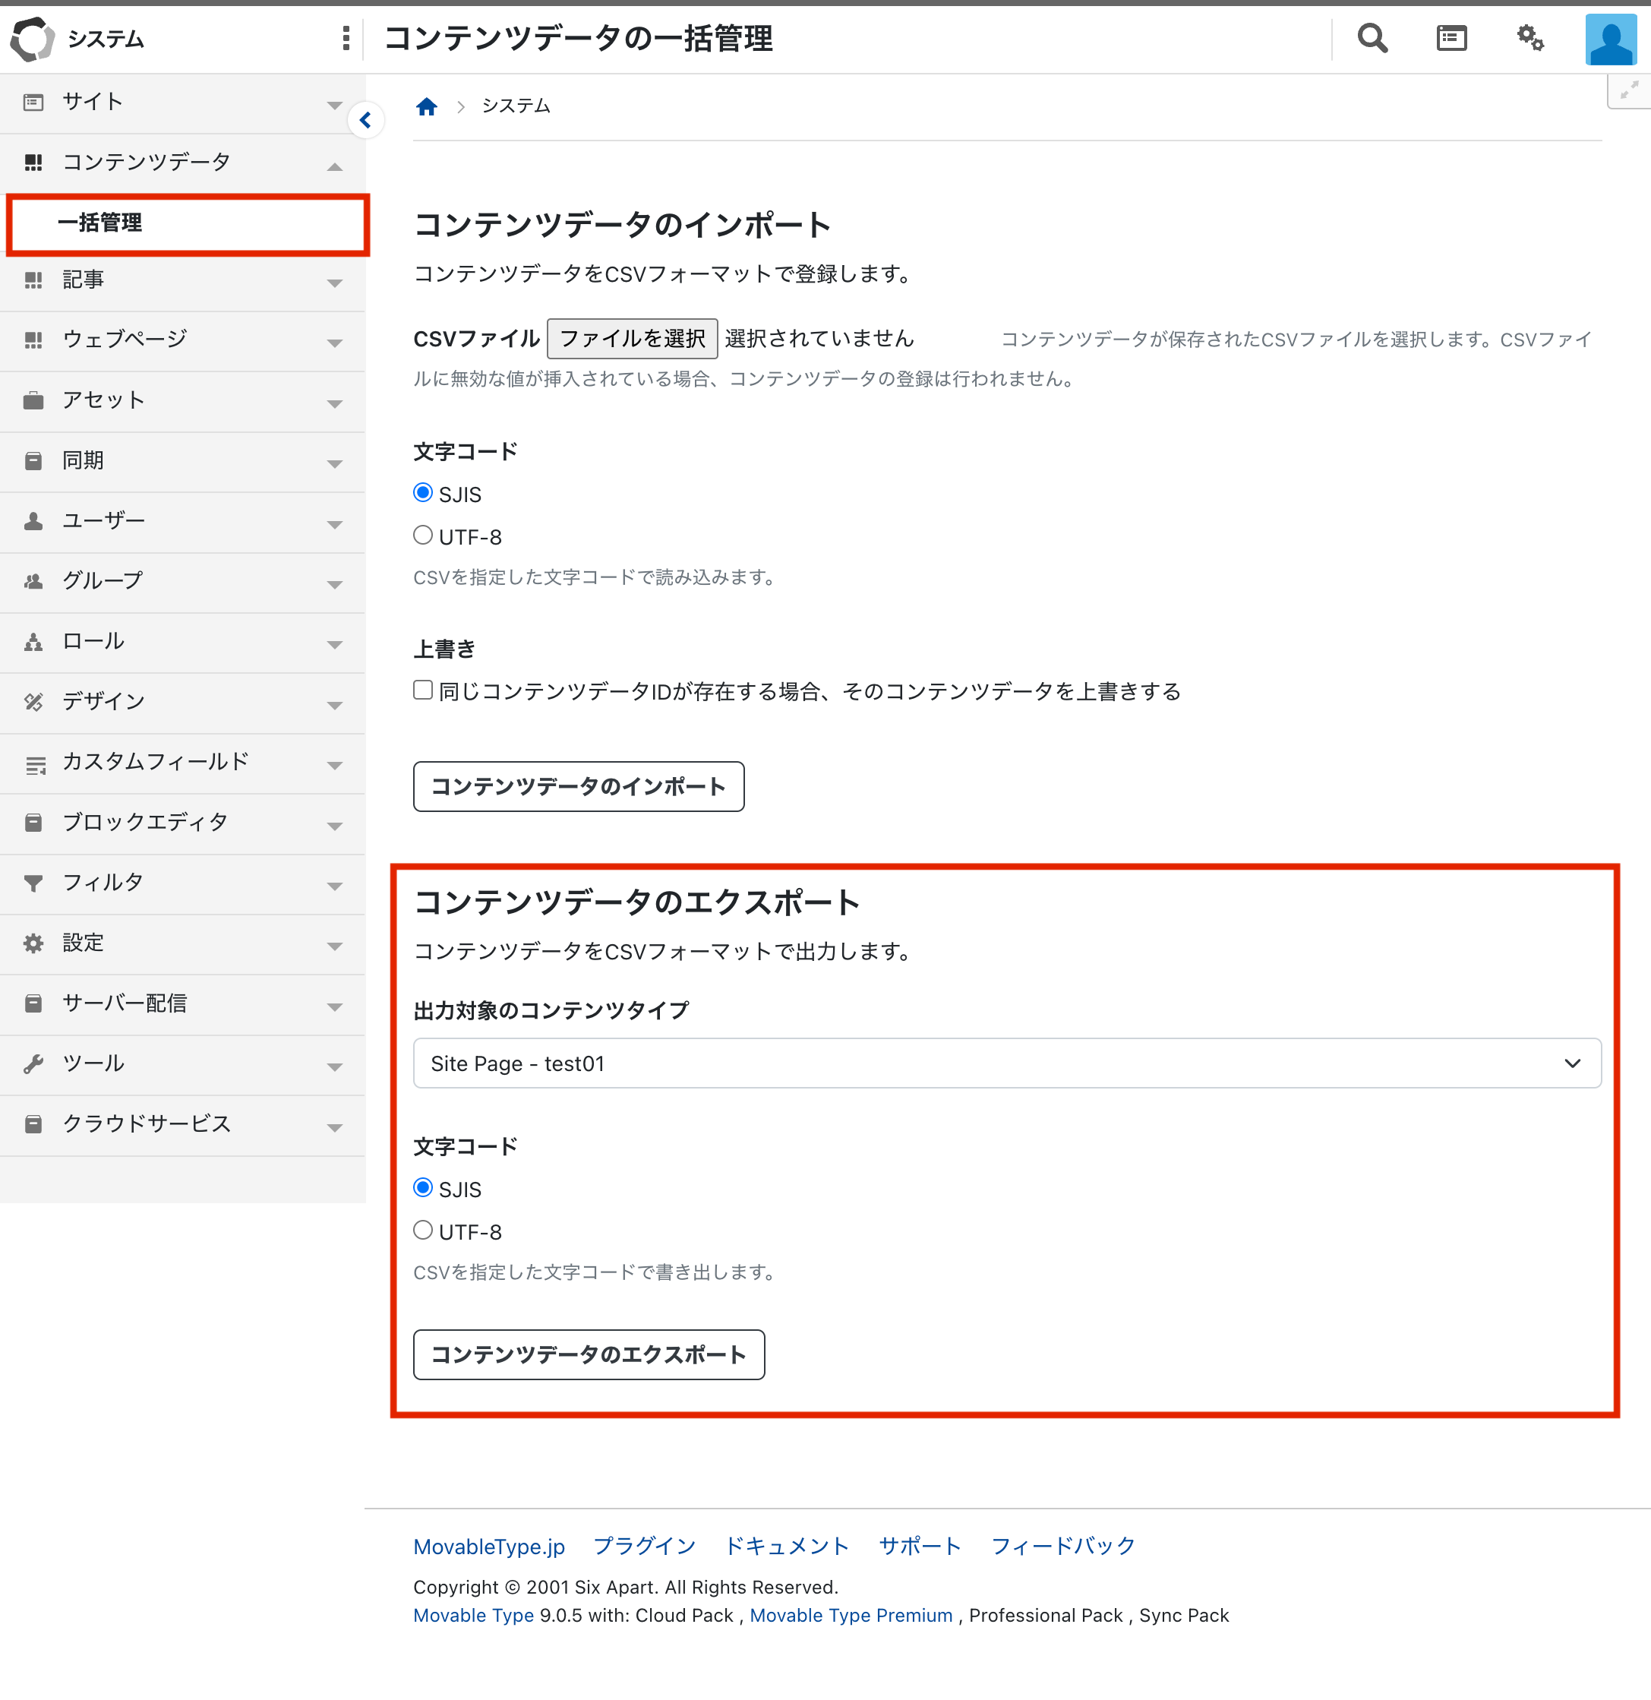Open the output content type dropdown
The image size is (1651, 1700).
(1005, 1063)
